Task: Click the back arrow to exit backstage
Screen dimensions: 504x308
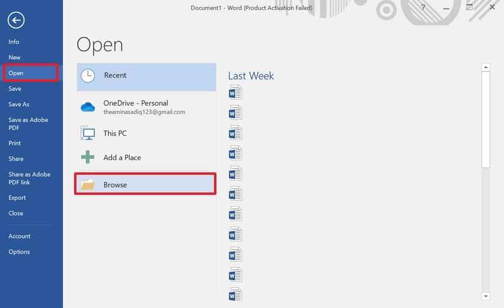Action: [16, 20]
